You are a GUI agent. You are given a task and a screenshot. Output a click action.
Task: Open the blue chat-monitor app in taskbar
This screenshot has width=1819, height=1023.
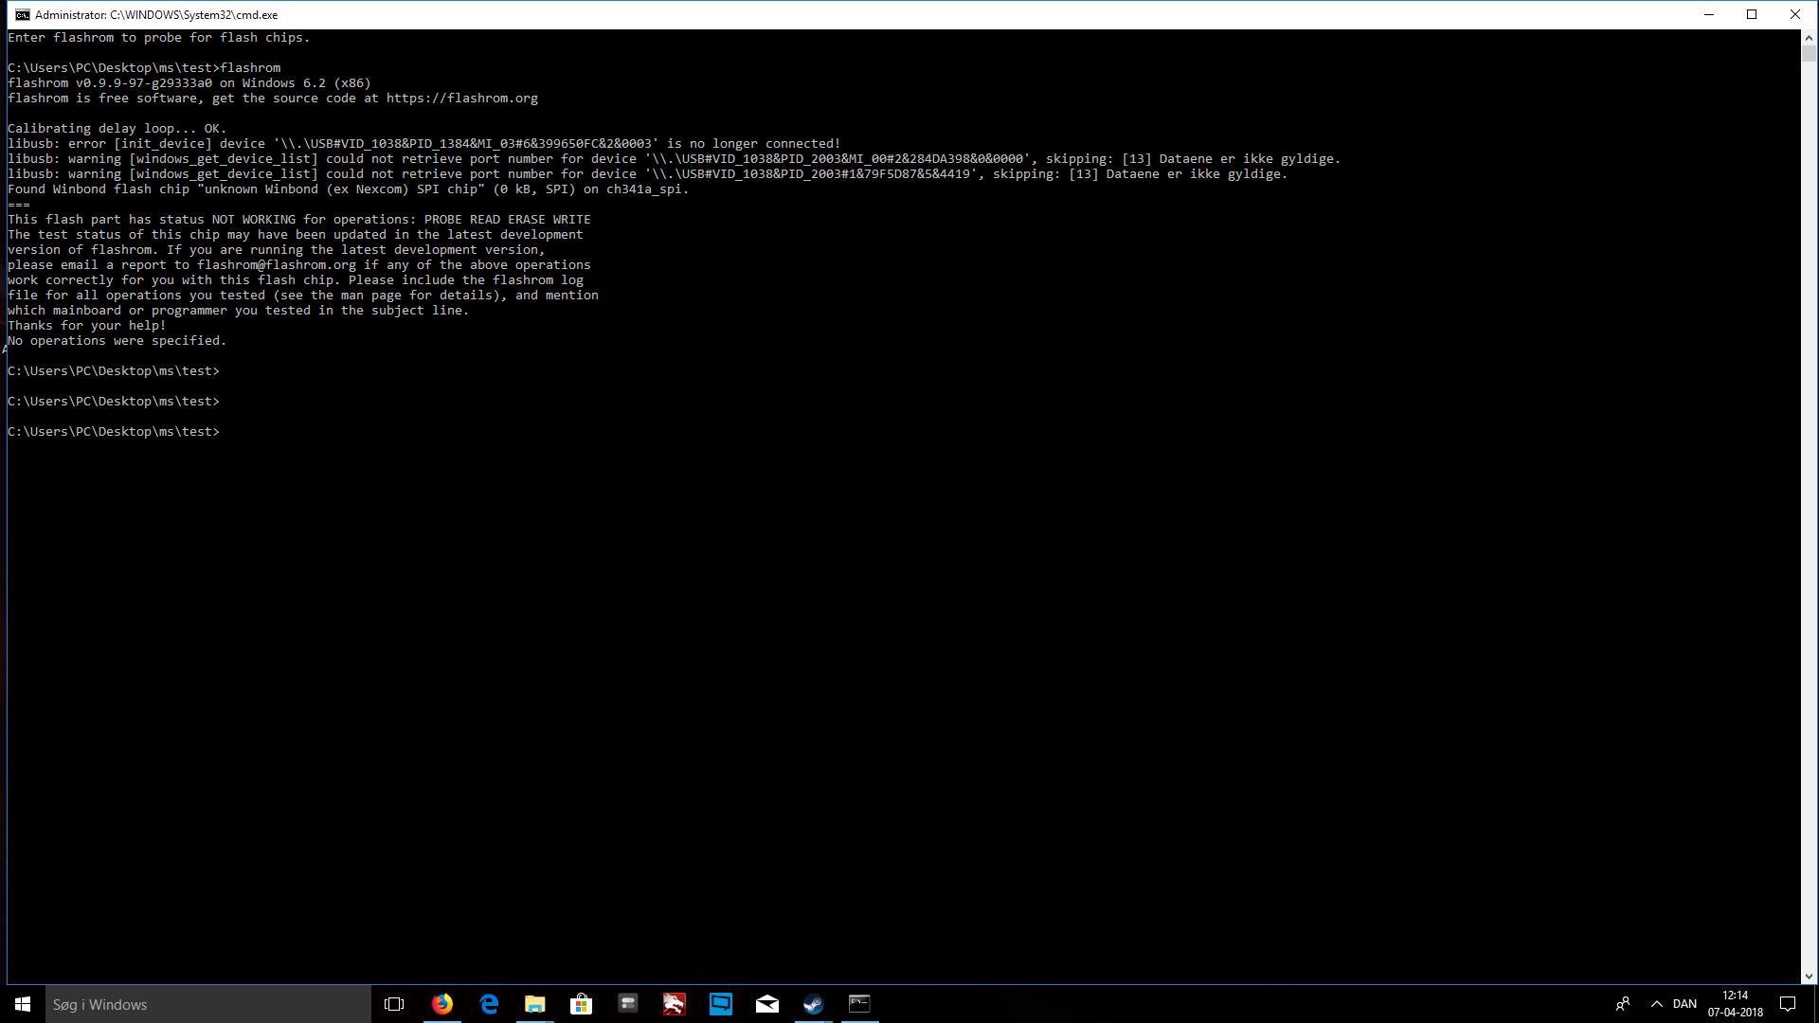pyautogui.click(x=721, y=1004)
